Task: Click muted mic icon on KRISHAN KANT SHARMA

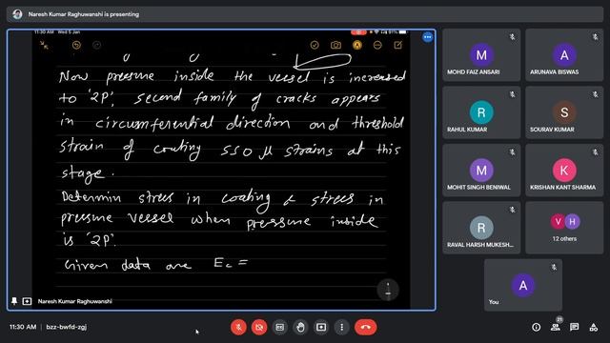Action: point(595,152)
